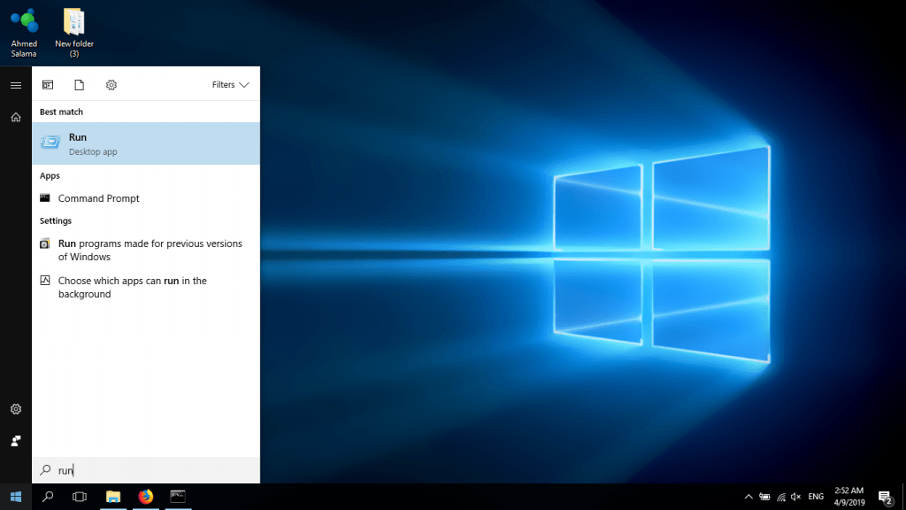
Task: Expand the hamburger menu in search panel
Action: [x=16, y=86]
